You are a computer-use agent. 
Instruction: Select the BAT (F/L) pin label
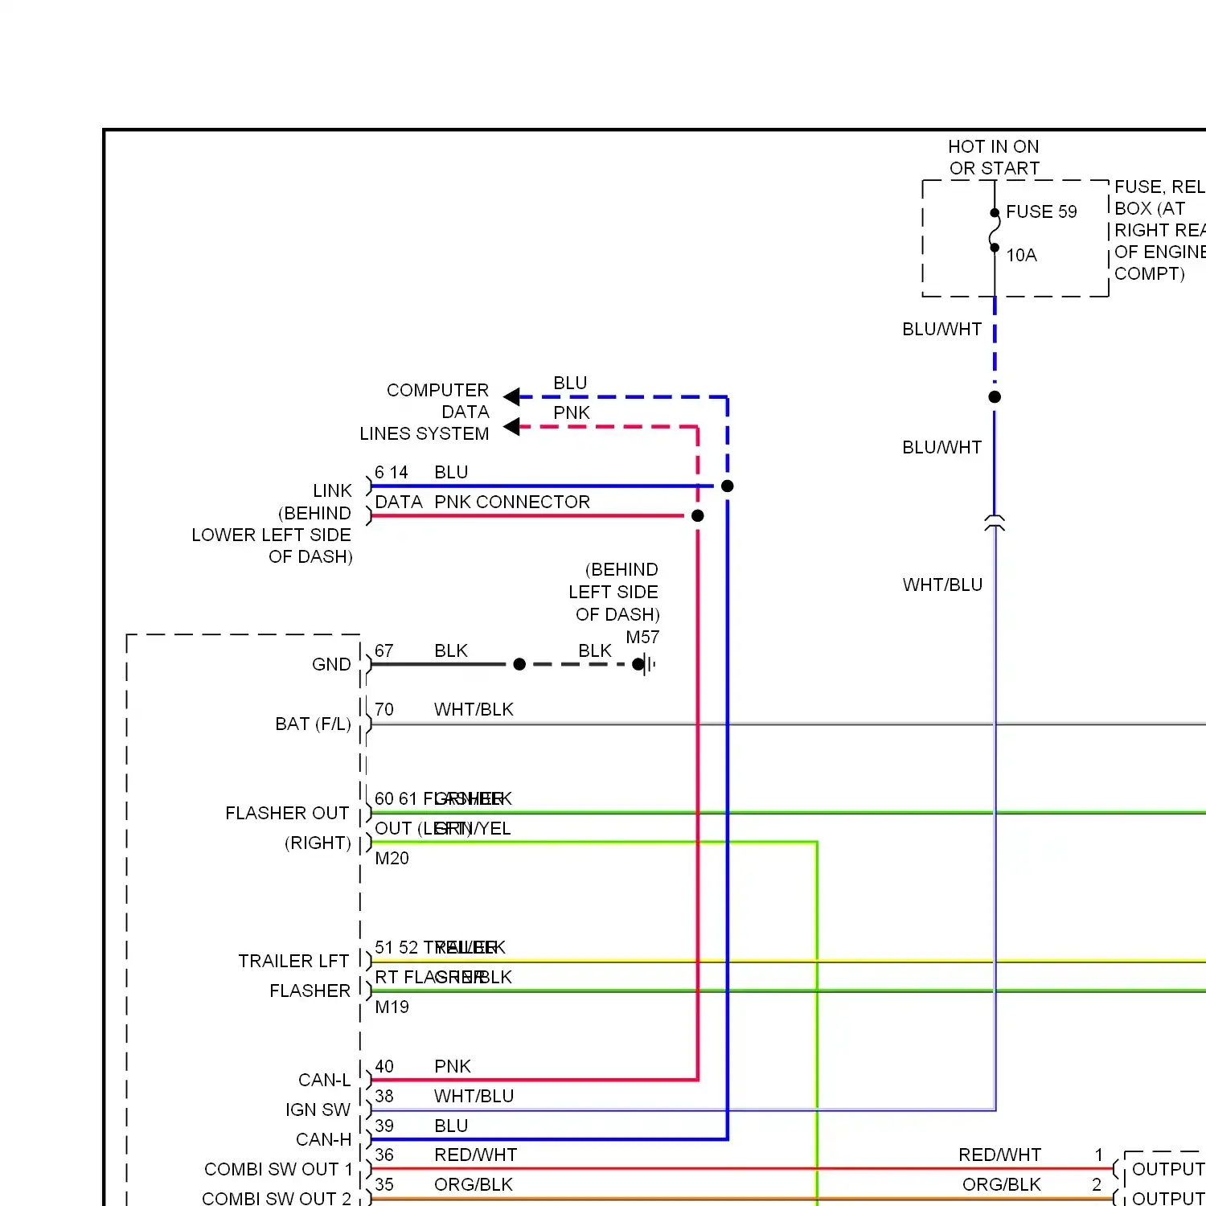pos(313,724)
